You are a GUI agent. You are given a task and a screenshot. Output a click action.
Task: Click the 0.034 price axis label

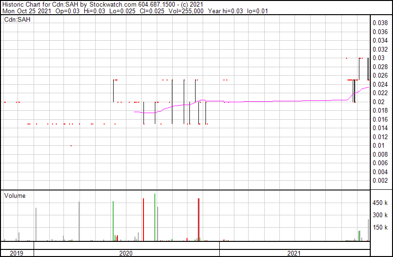[380, 40]
